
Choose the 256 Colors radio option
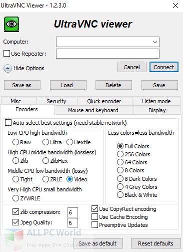120,154
